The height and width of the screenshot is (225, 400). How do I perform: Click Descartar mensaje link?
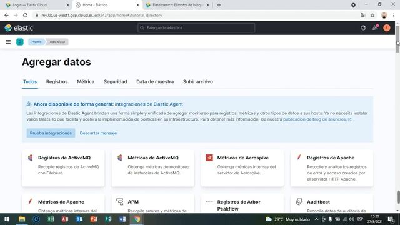(98, 133)
